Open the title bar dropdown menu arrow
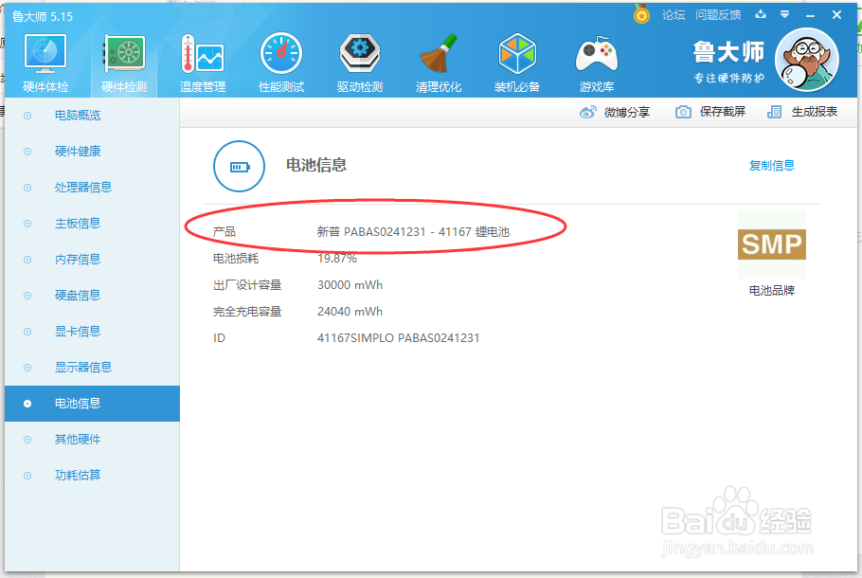 [x=785, y=15]
